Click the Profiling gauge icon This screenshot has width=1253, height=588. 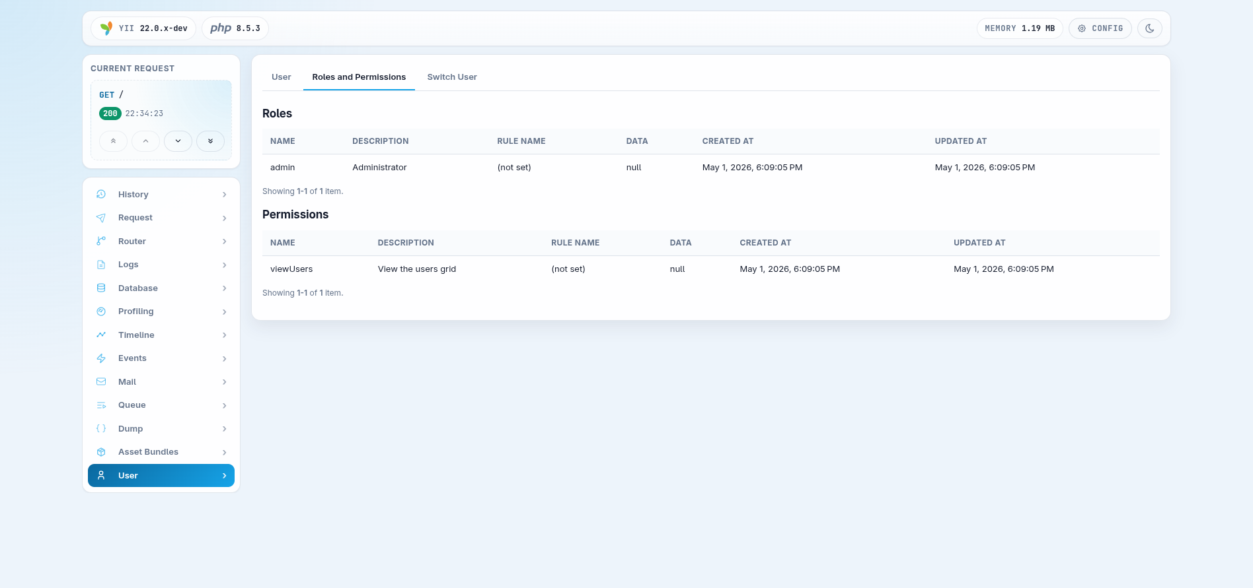pyautogui.click(x=101, y=311)
